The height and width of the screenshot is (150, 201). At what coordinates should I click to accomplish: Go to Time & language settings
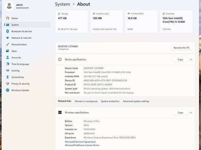27,64
